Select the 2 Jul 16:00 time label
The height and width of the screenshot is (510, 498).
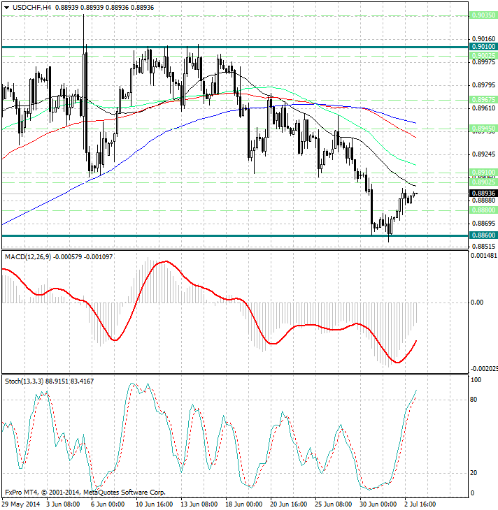(420, 504)
